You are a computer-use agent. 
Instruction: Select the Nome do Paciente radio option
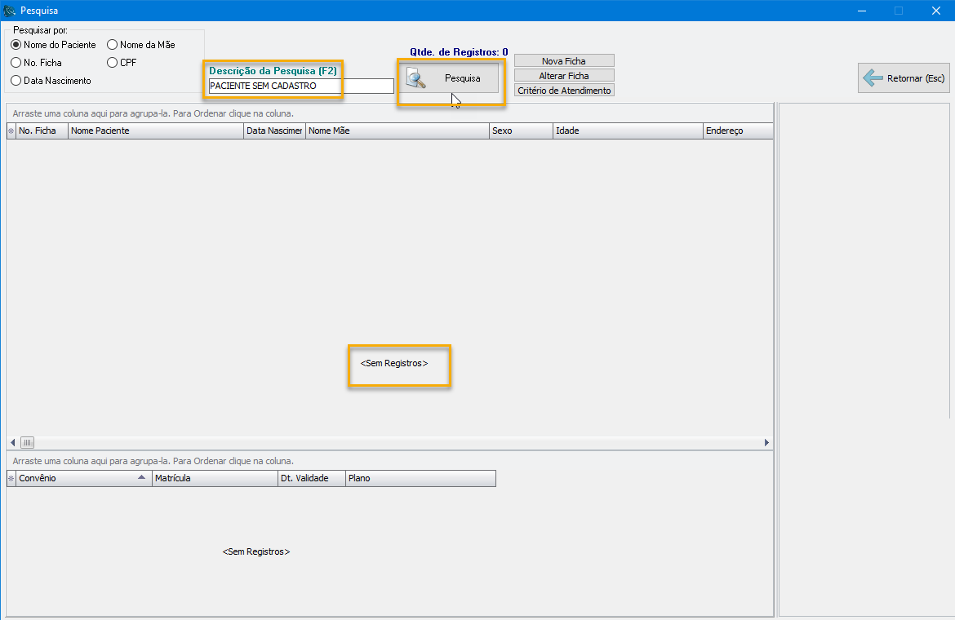point(53,45)
